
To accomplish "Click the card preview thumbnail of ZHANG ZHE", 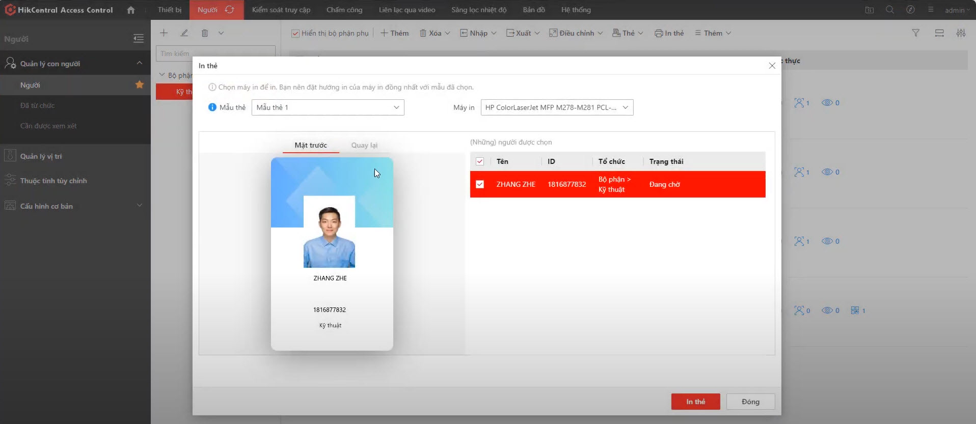I will (332, 253).
